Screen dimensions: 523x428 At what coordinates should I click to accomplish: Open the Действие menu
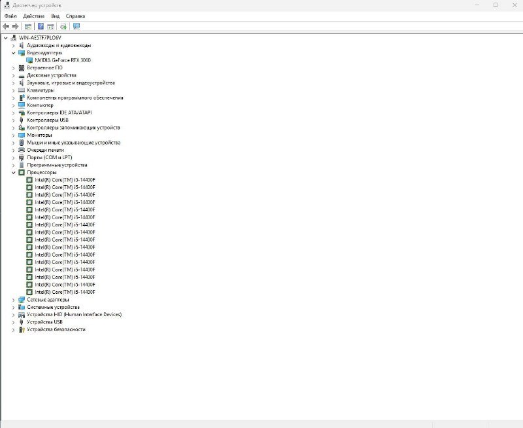33,16
